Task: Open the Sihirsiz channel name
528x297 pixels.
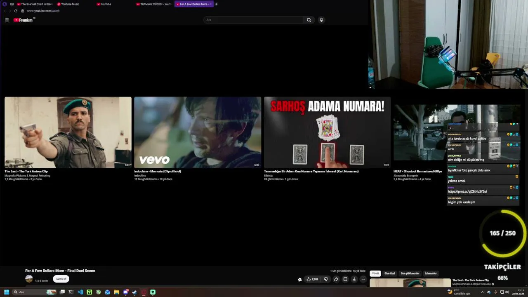Action: tap(268, 175)
